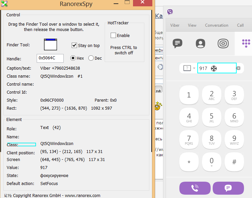This screenshot has width=252, height=198.
Task: Open the Viber public accounts icon
Action: point(223,43)
